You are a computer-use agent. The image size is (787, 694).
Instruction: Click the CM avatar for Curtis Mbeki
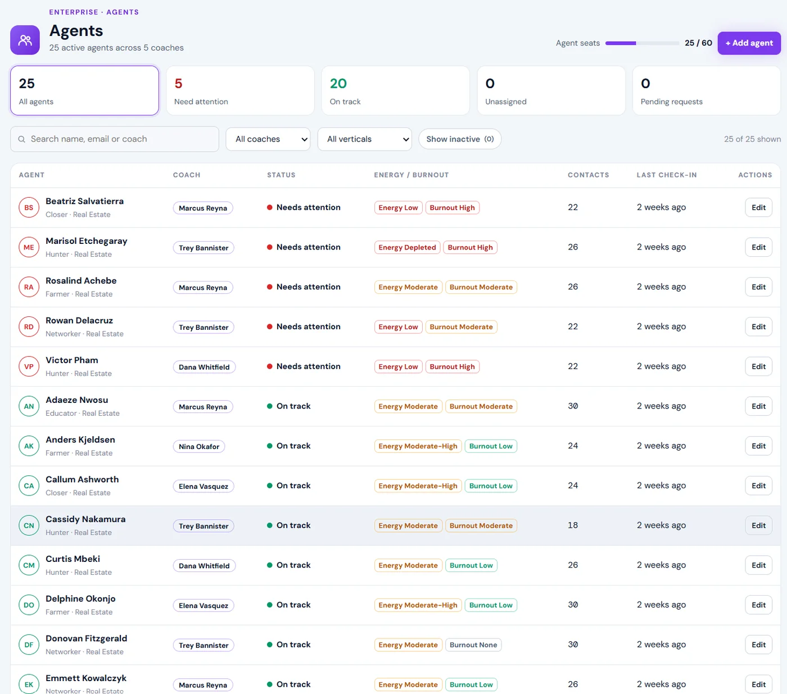[x=29, y=565]
